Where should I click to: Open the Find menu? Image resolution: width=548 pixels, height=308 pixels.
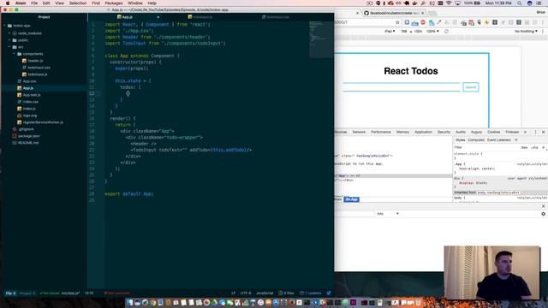coord(96,3)
